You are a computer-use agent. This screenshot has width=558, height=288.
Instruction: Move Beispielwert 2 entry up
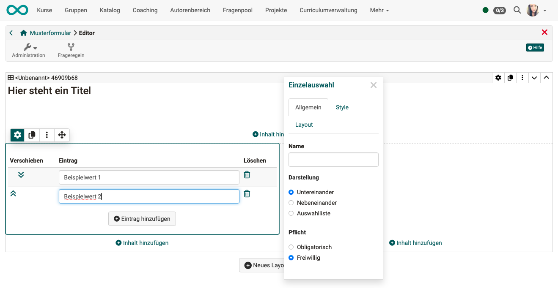click(x=13, y=193)
